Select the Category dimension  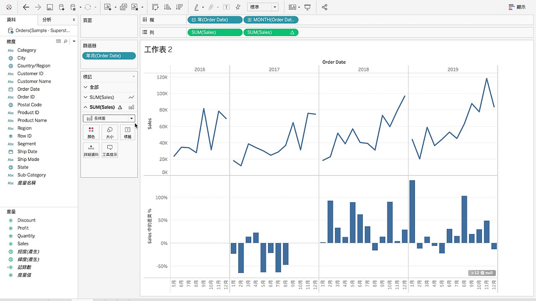point(27,50)
